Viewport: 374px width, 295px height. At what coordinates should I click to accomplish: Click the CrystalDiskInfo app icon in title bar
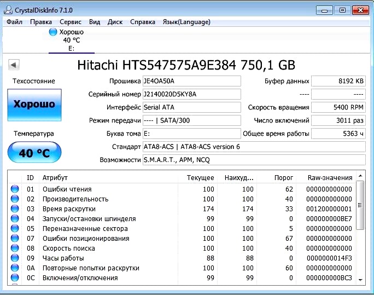pyautogui.click(x=8, y=10)
